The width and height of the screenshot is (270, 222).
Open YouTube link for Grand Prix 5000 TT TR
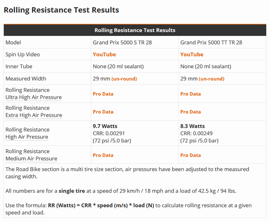192,54
